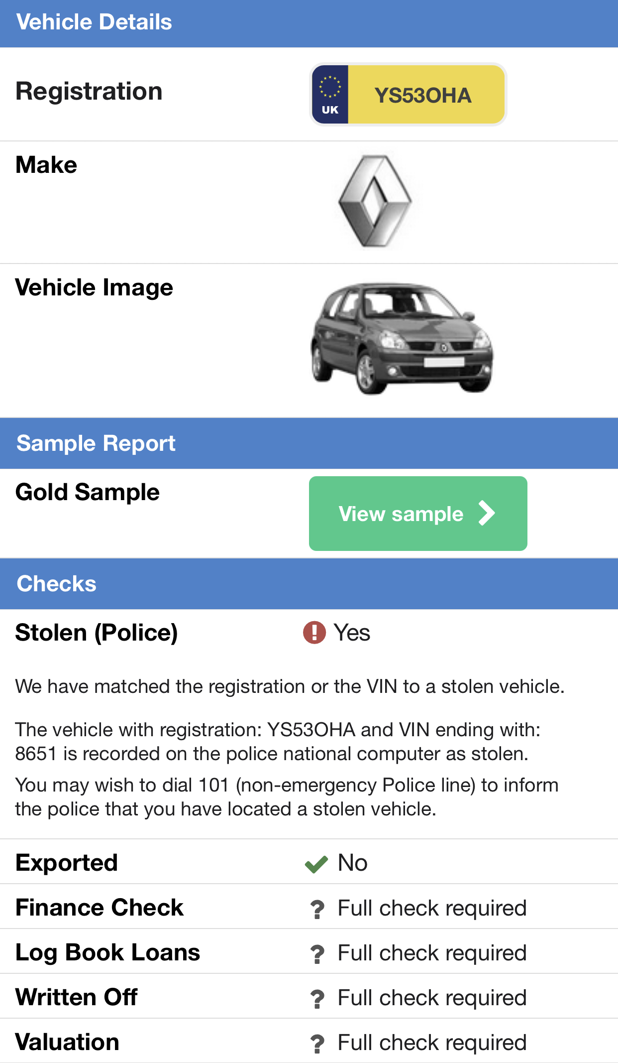The image size is (618, 1063).
Task: Click the UK flag badge on plate
Action: click(330, 95)
